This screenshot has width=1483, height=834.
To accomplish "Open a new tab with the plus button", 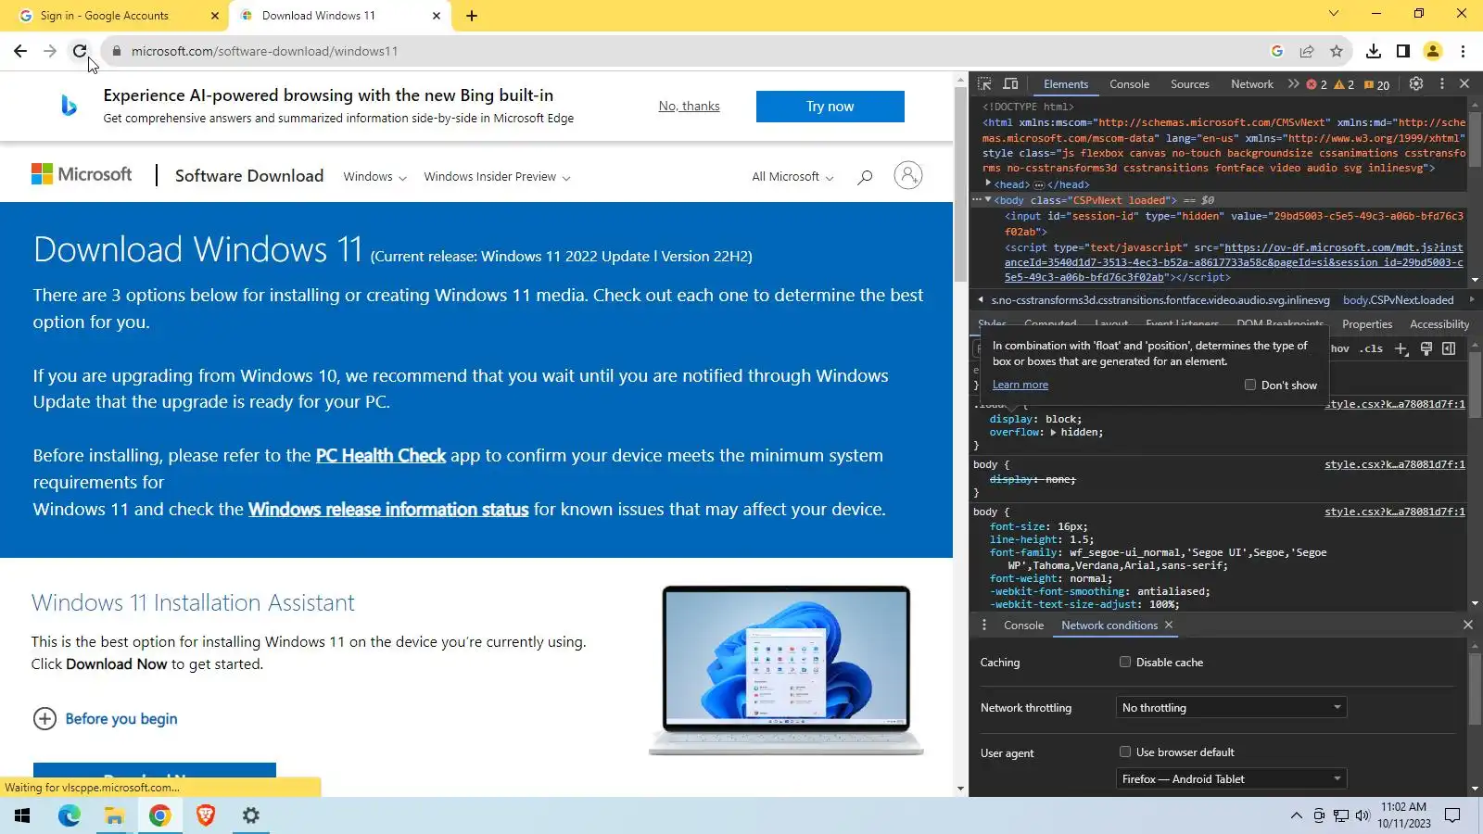I will [472, 16].
